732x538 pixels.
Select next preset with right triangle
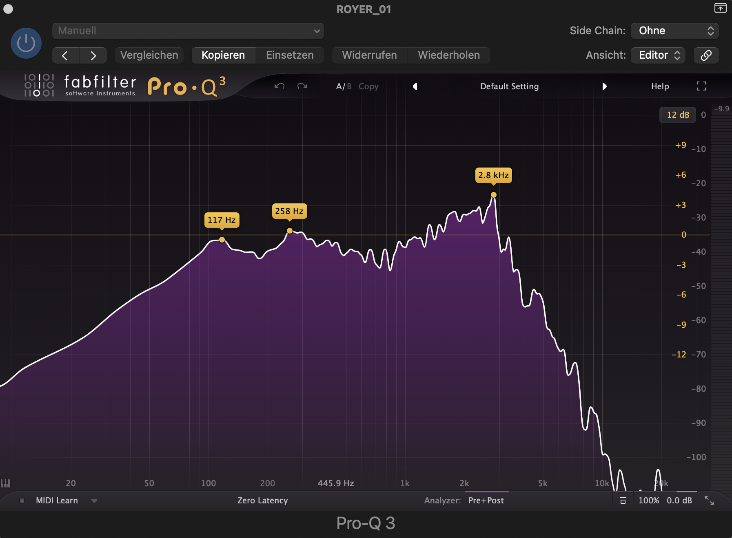(x=604, y=86)
